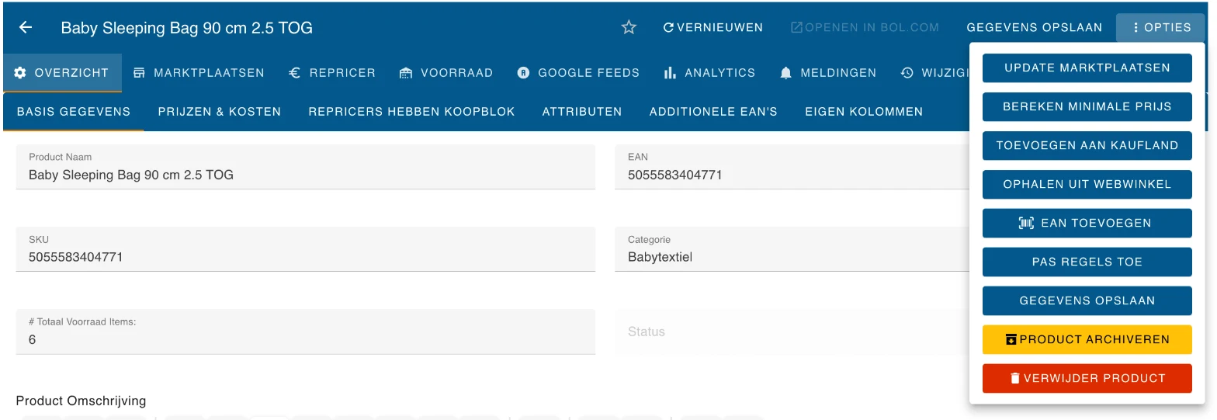The image size is (1217, 420).
Task: Mark product as favorite with star icon
Action: (x=629, y=27)
